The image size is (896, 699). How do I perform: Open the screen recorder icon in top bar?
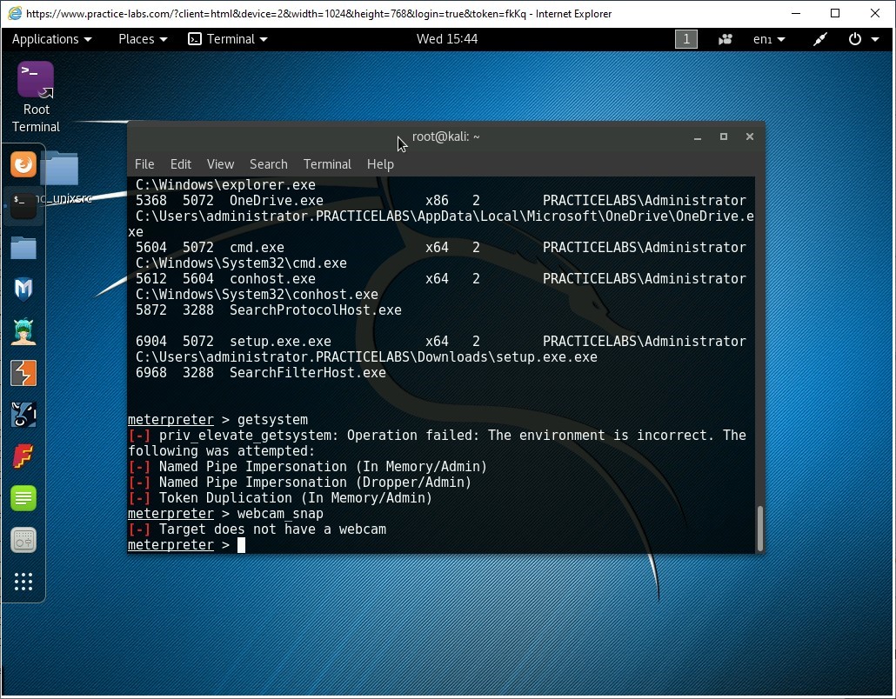point(725,39)
